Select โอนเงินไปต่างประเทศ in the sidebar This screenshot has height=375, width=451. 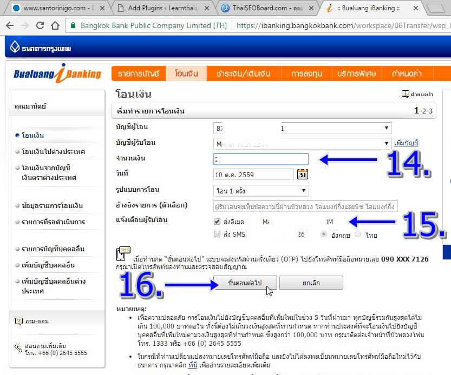[x=53, y=151]
